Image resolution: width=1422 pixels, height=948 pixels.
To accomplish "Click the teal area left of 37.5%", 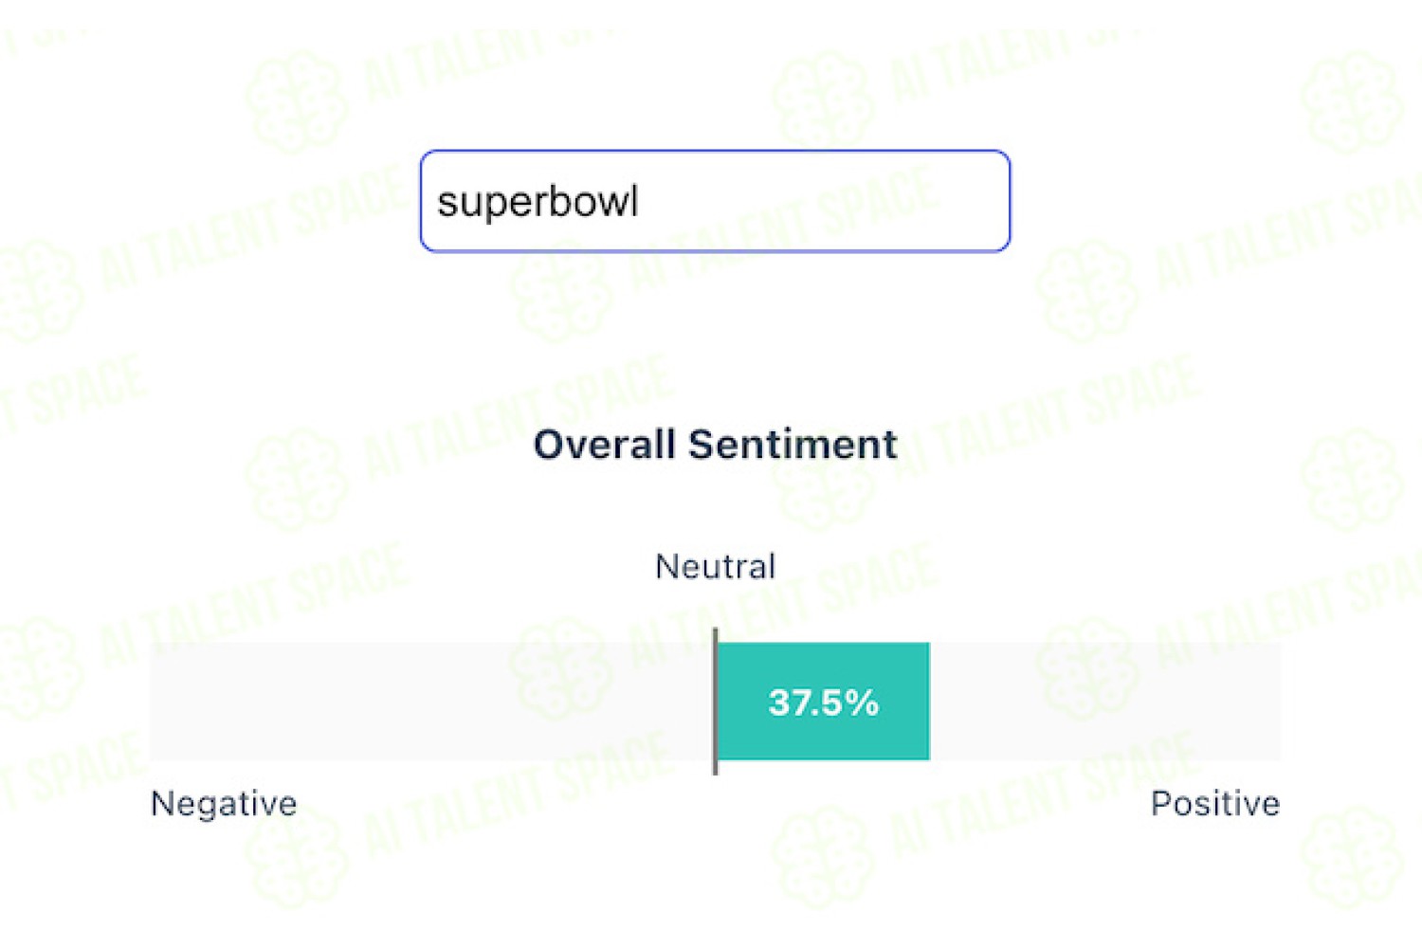I will pos(743,702).
